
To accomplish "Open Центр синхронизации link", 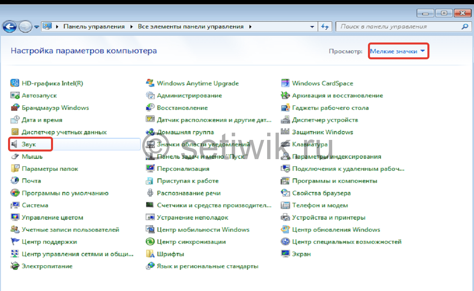I will click(191, 242).
